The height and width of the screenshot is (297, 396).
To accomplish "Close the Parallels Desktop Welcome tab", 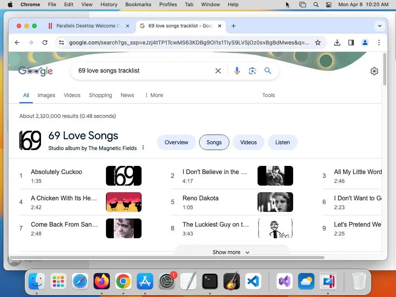I will 128,26.
